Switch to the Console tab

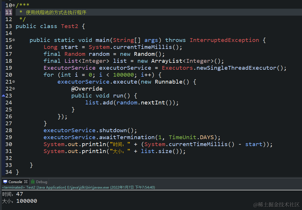click(x=15, y=182)
